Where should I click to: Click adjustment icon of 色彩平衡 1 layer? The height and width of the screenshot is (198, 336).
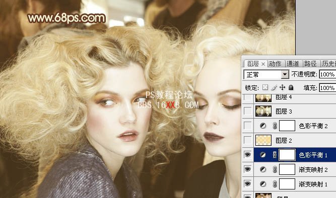pyautogui.click(x=263, y=155)
